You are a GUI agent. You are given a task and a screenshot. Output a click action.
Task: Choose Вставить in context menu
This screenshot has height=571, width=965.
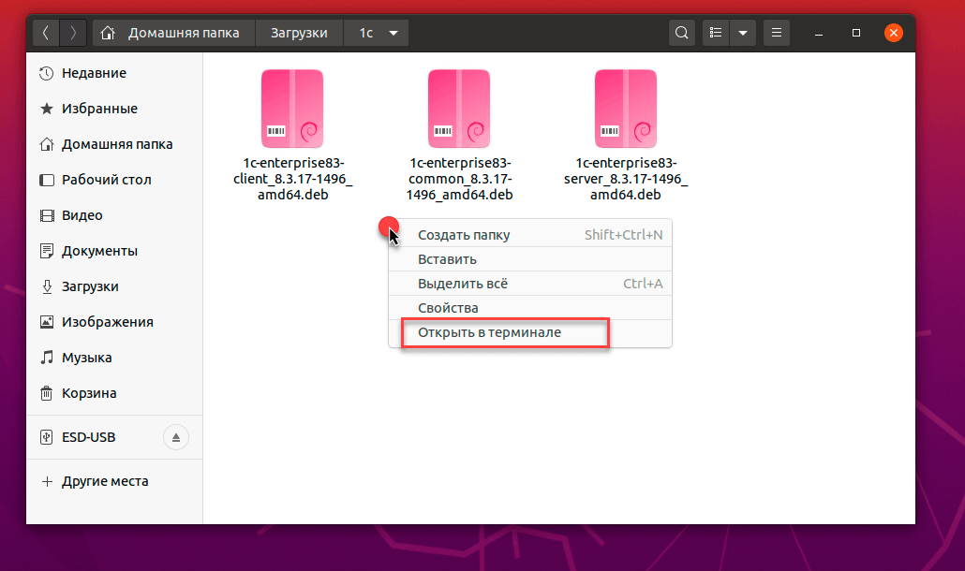point(530,259)
